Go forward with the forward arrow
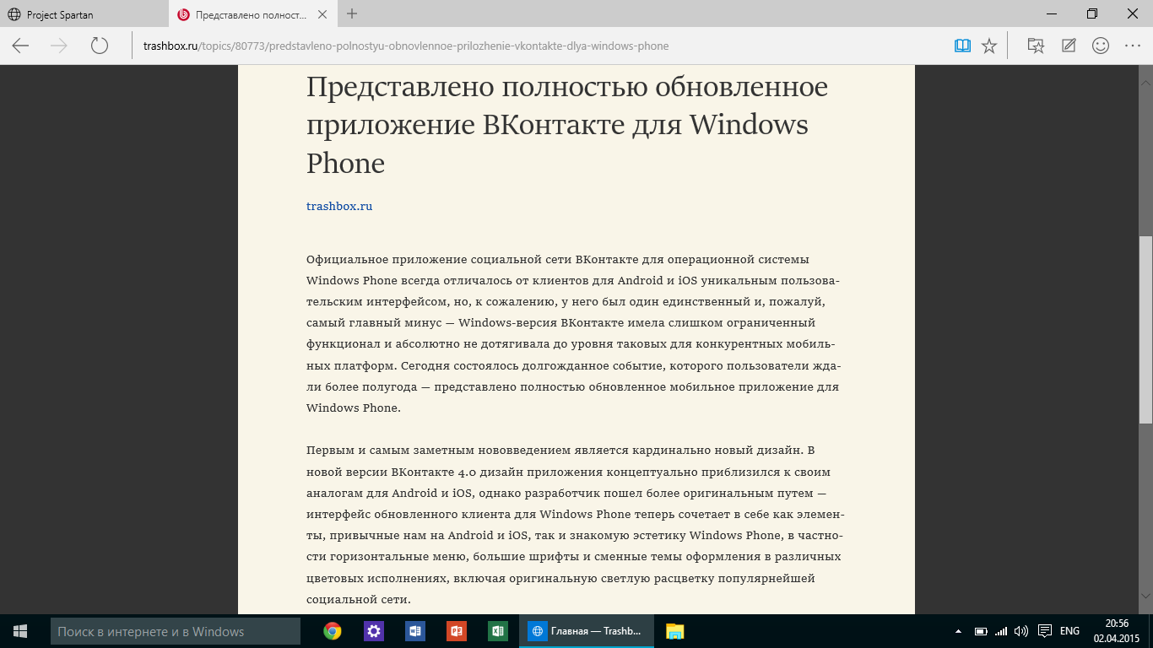This screenshot has width=1153, height=648. [x=59, y=46]
